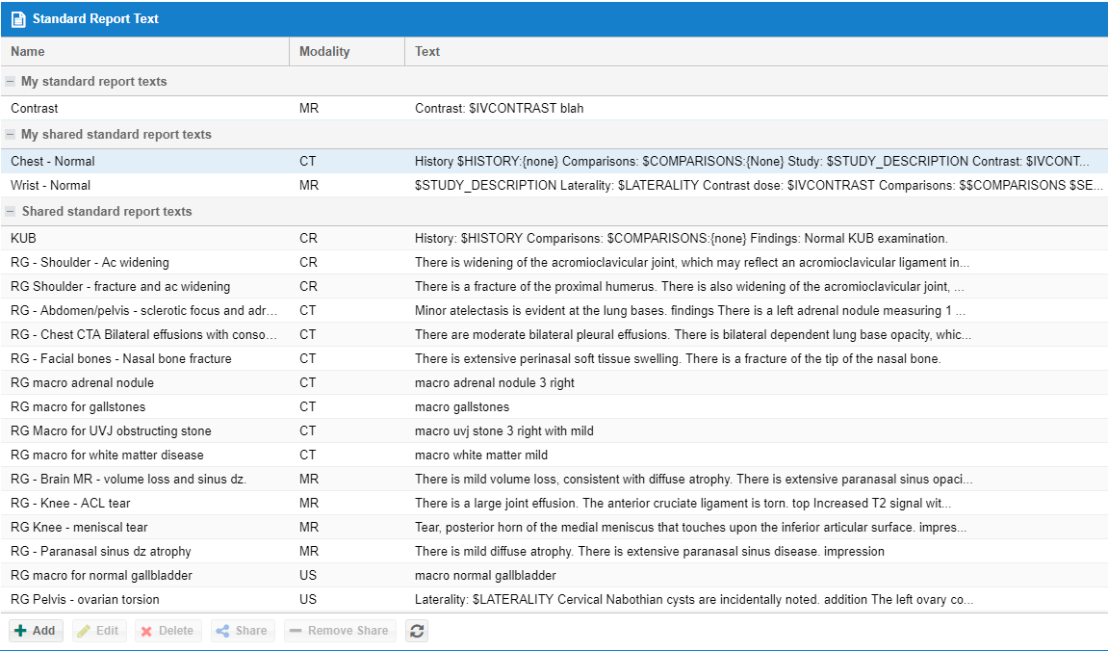The image size is (1108, 651).
Task: Select the Wrist - Normal row
Action: tap(554, 185)
